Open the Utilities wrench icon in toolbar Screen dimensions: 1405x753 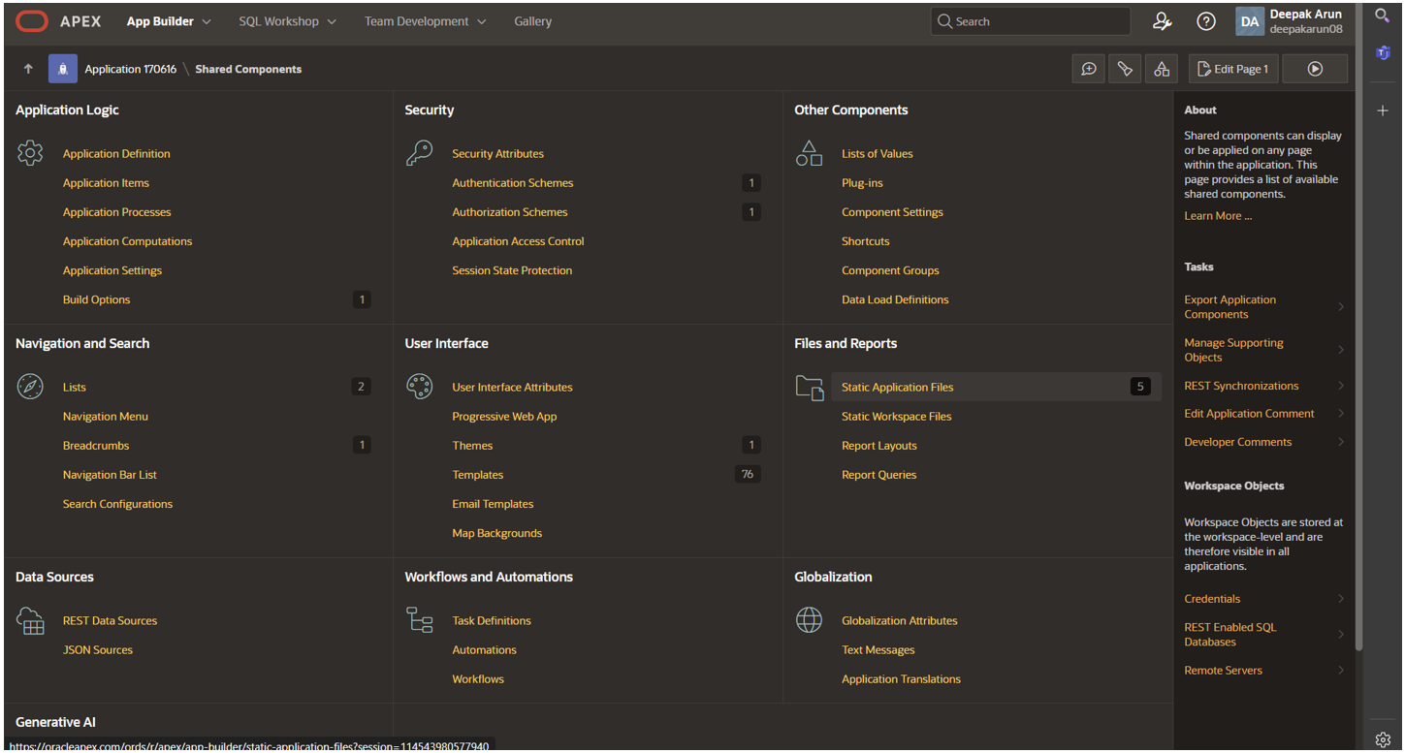[x=1125, y=69]
